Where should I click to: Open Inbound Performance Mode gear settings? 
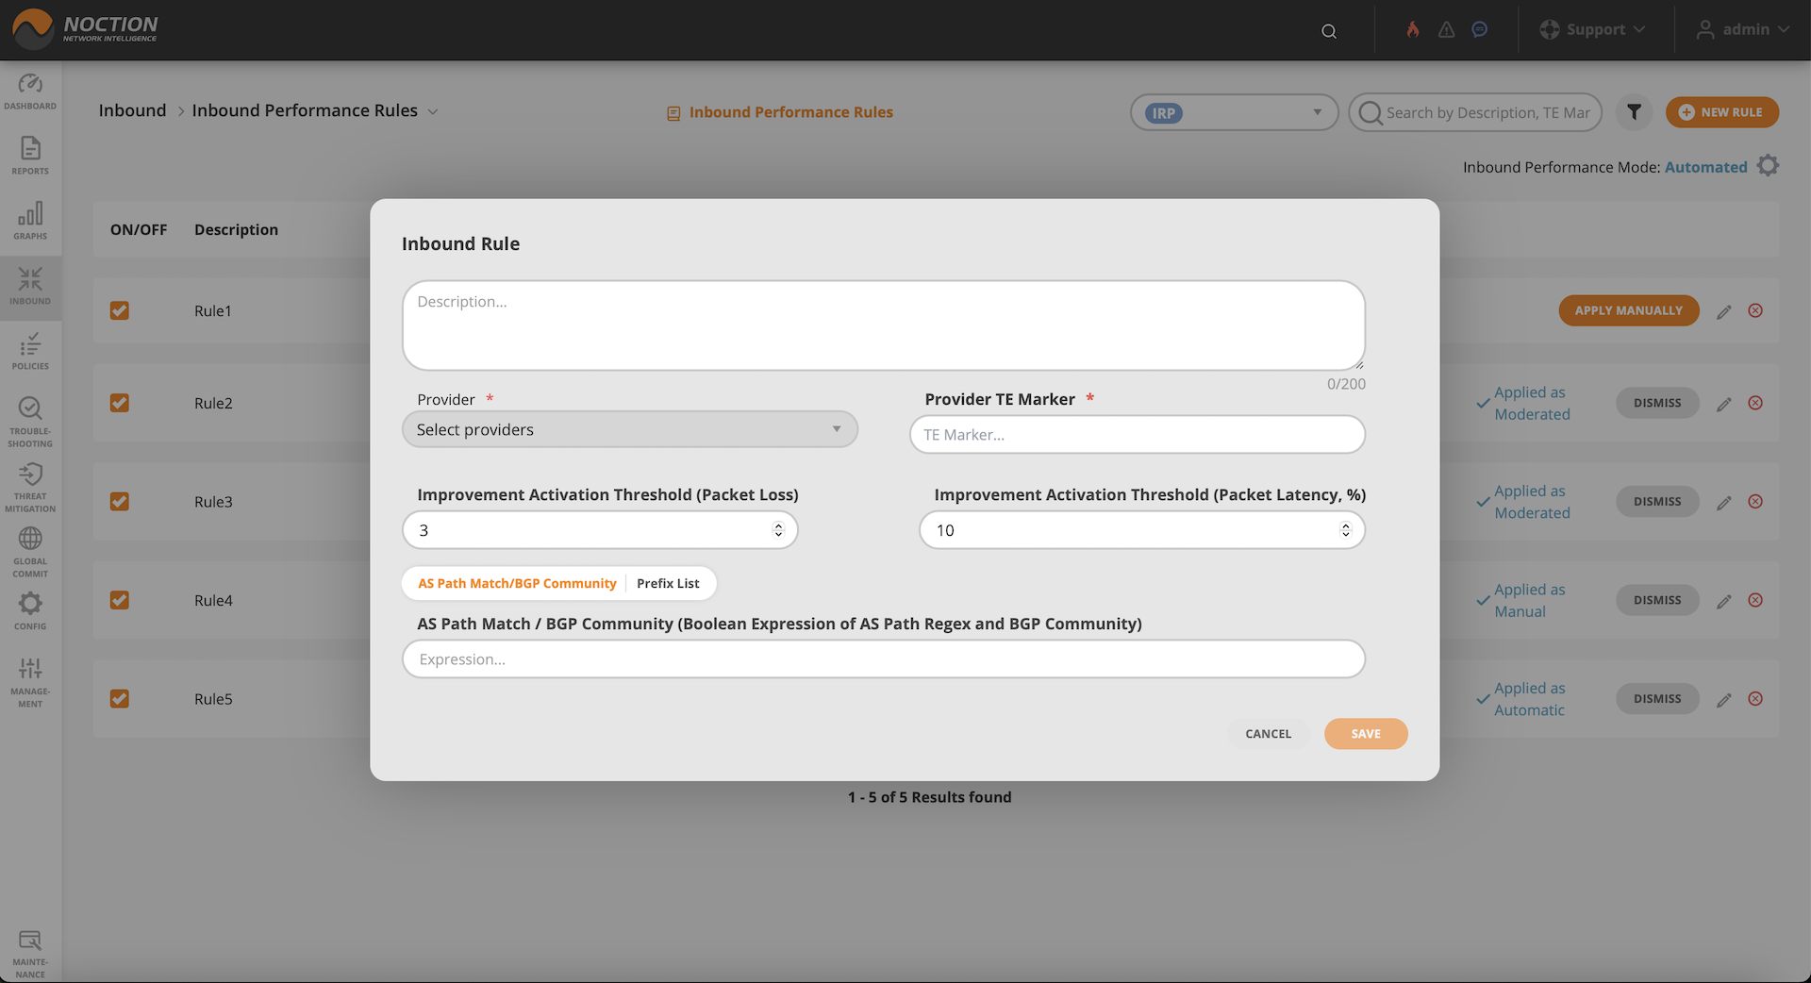pyautogui.click(x=1769, y=166)
